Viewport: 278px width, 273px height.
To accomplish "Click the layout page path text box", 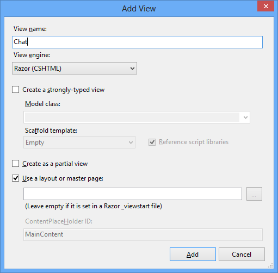I will (133, 194).
